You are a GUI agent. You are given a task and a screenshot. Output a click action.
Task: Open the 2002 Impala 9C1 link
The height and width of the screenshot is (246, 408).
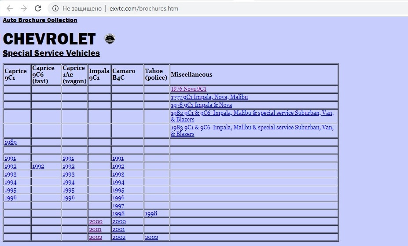pyautogui.click(x=96, y=238)
